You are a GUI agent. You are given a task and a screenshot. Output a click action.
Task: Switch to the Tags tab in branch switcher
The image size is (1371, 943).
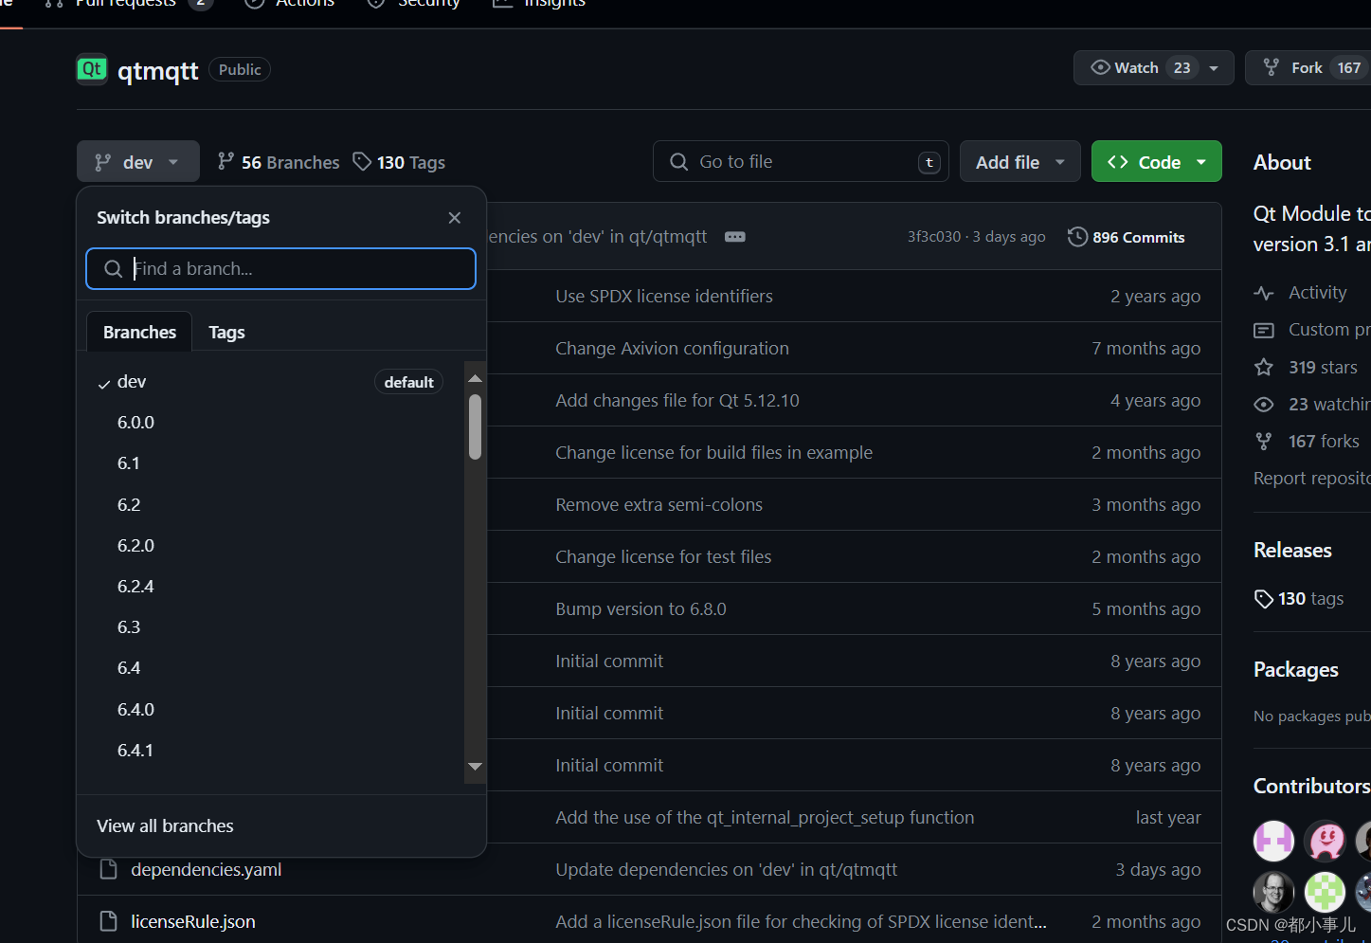(226, 332)
